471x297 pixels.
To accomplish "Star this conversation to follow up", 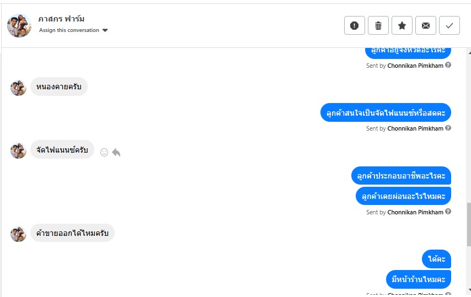I will tap(402, 25).
